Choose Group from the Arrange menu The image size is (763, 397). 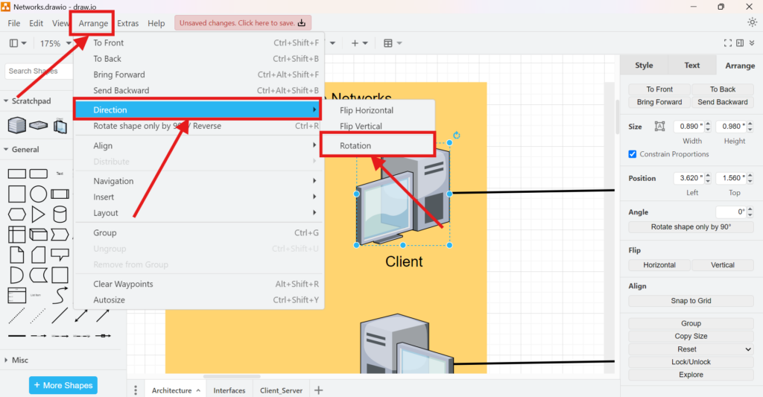(x=198, y=232)
